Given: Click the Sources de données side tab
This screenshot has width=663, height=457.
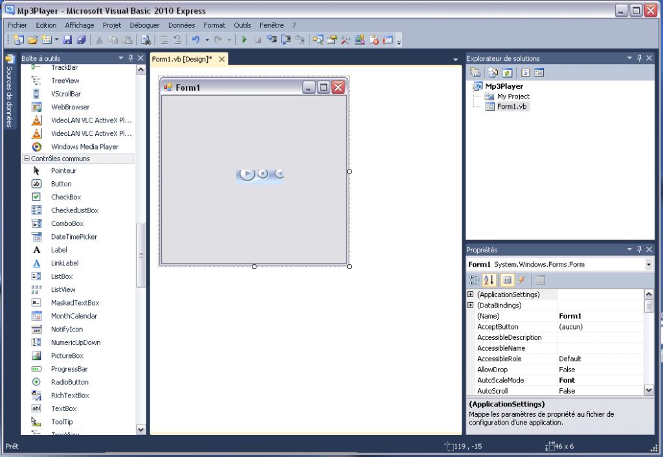Looking at the screenshot, I should coord(10,92).
